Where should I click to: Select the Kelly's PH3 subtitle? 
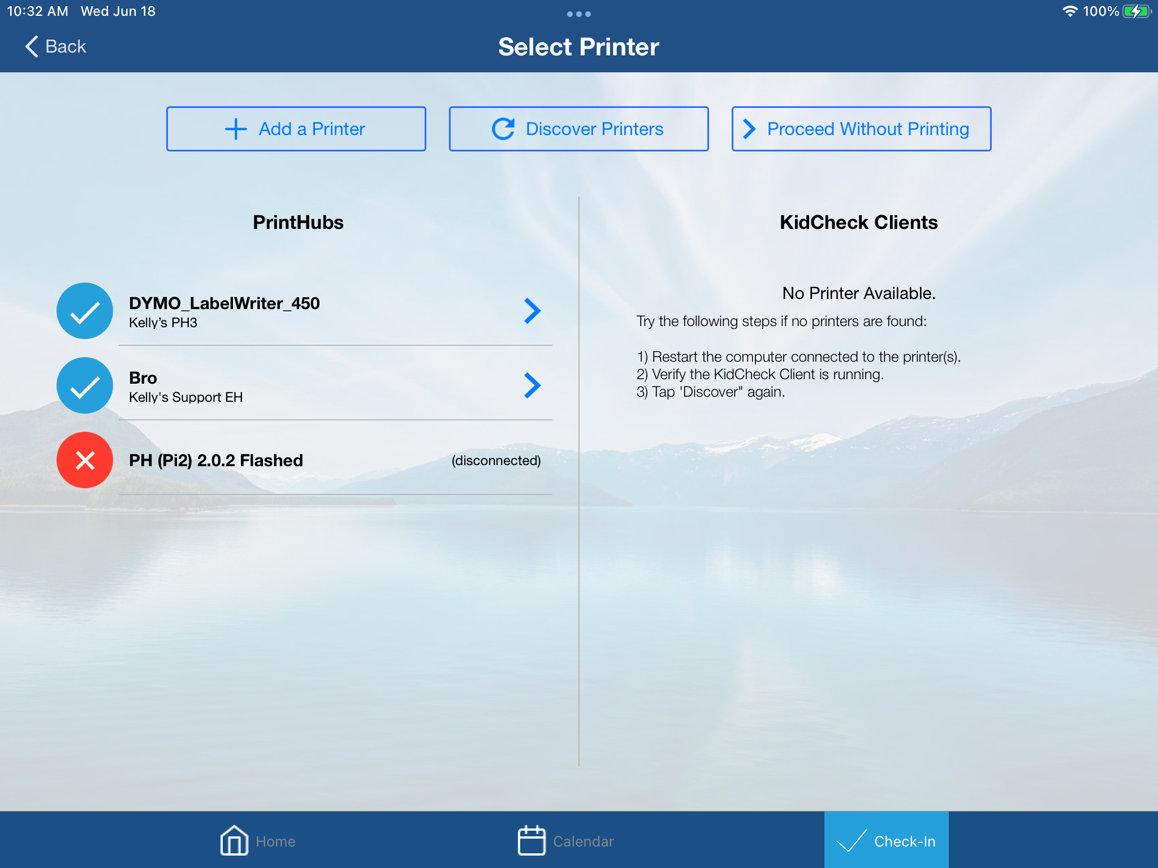click(163, 323)
